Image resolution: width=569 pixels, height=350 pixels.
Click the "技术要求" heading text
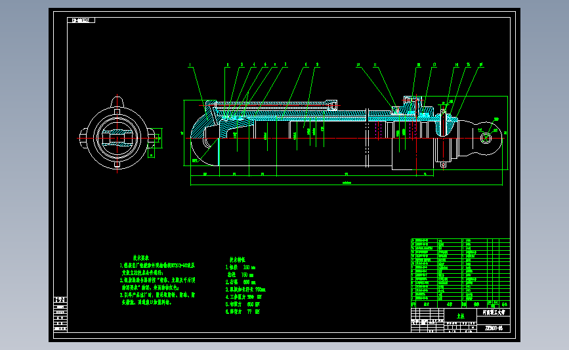click(x=141, y=258)
